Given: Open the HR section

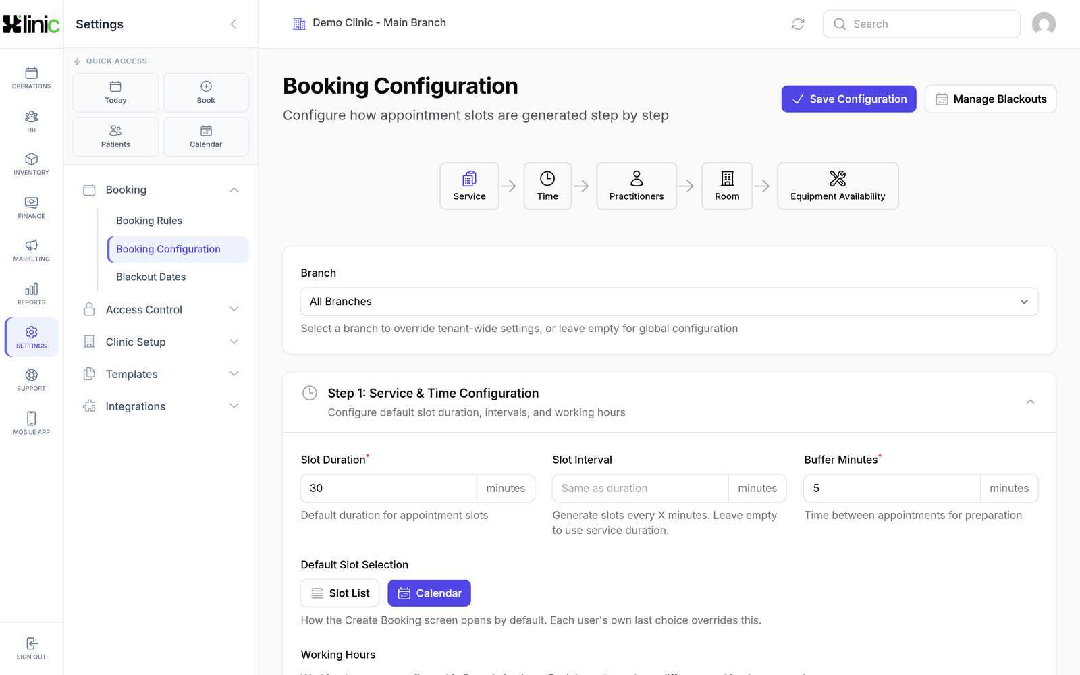Looking at the screenshot, I should [31, 122].
